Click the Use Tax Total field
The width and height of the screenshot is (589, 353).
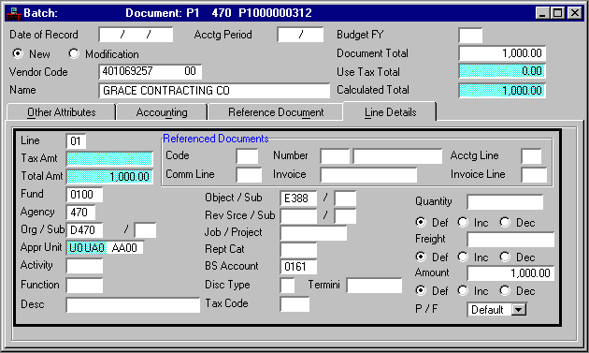(x=502, y=71)
